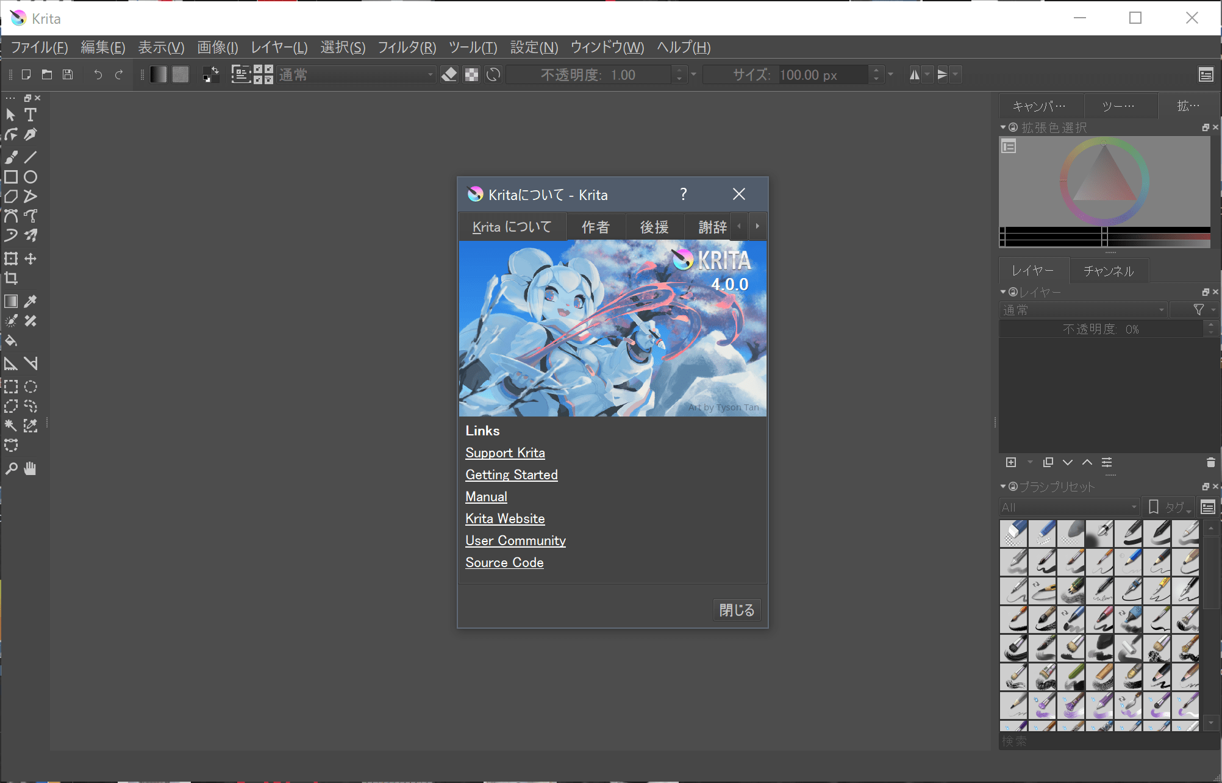Screen dimensions: 1222x783
Task: Toggle the eraser mode in the toolbar
Action: pyautogui.click(x=449, y=74)
